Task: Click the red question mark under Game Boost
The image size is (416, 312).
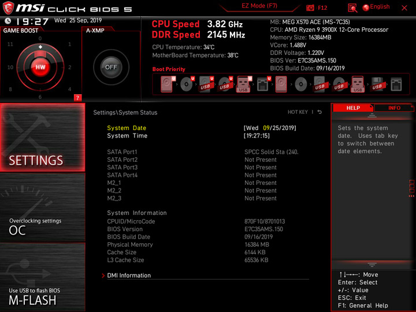Action: pos(77,98)
